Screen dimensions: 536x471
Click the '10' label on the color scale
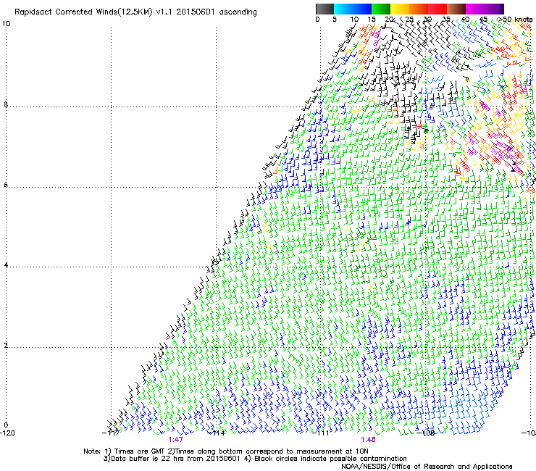[x=354, y=20]
